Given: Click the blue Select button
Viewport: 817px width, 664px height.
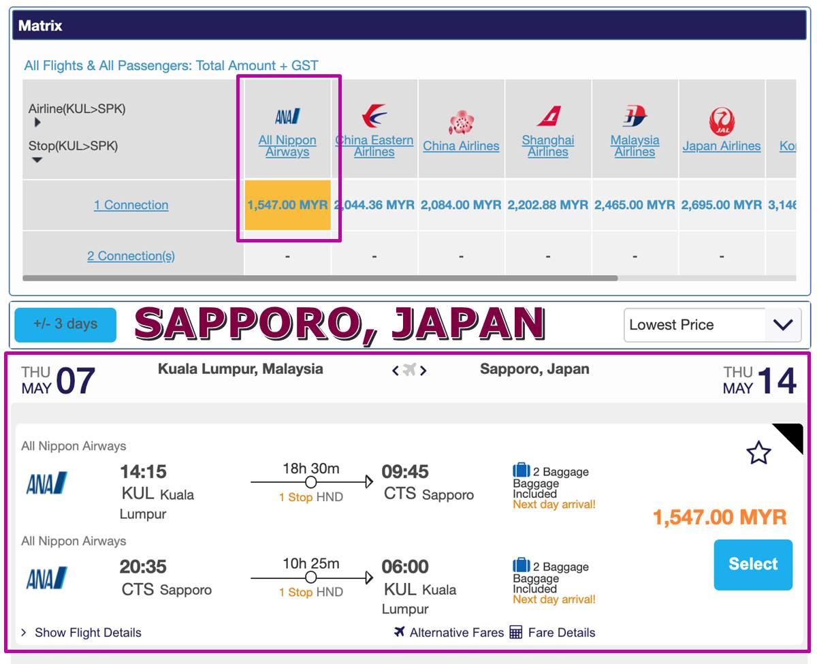Looking at the screenshot, I should coord(753,565).
